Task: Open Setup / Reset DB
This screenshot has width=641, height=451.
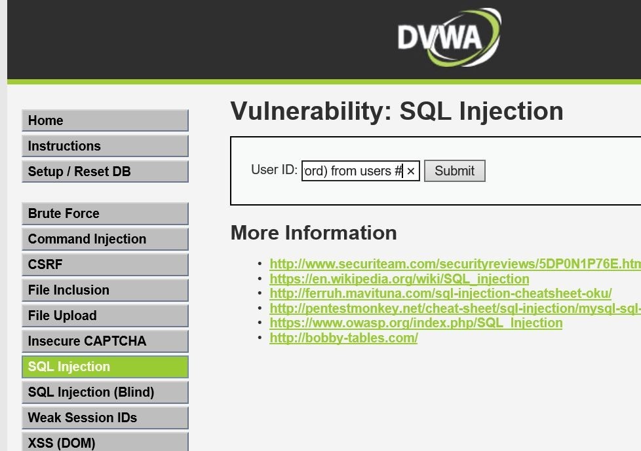Action: 105,171
